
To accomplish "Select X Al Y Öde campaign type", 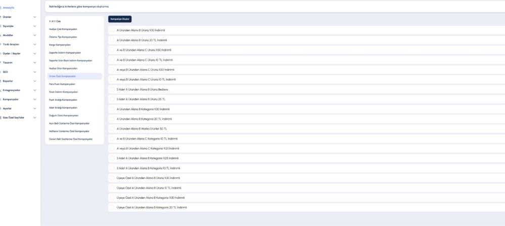I will (x=55, y=21).
